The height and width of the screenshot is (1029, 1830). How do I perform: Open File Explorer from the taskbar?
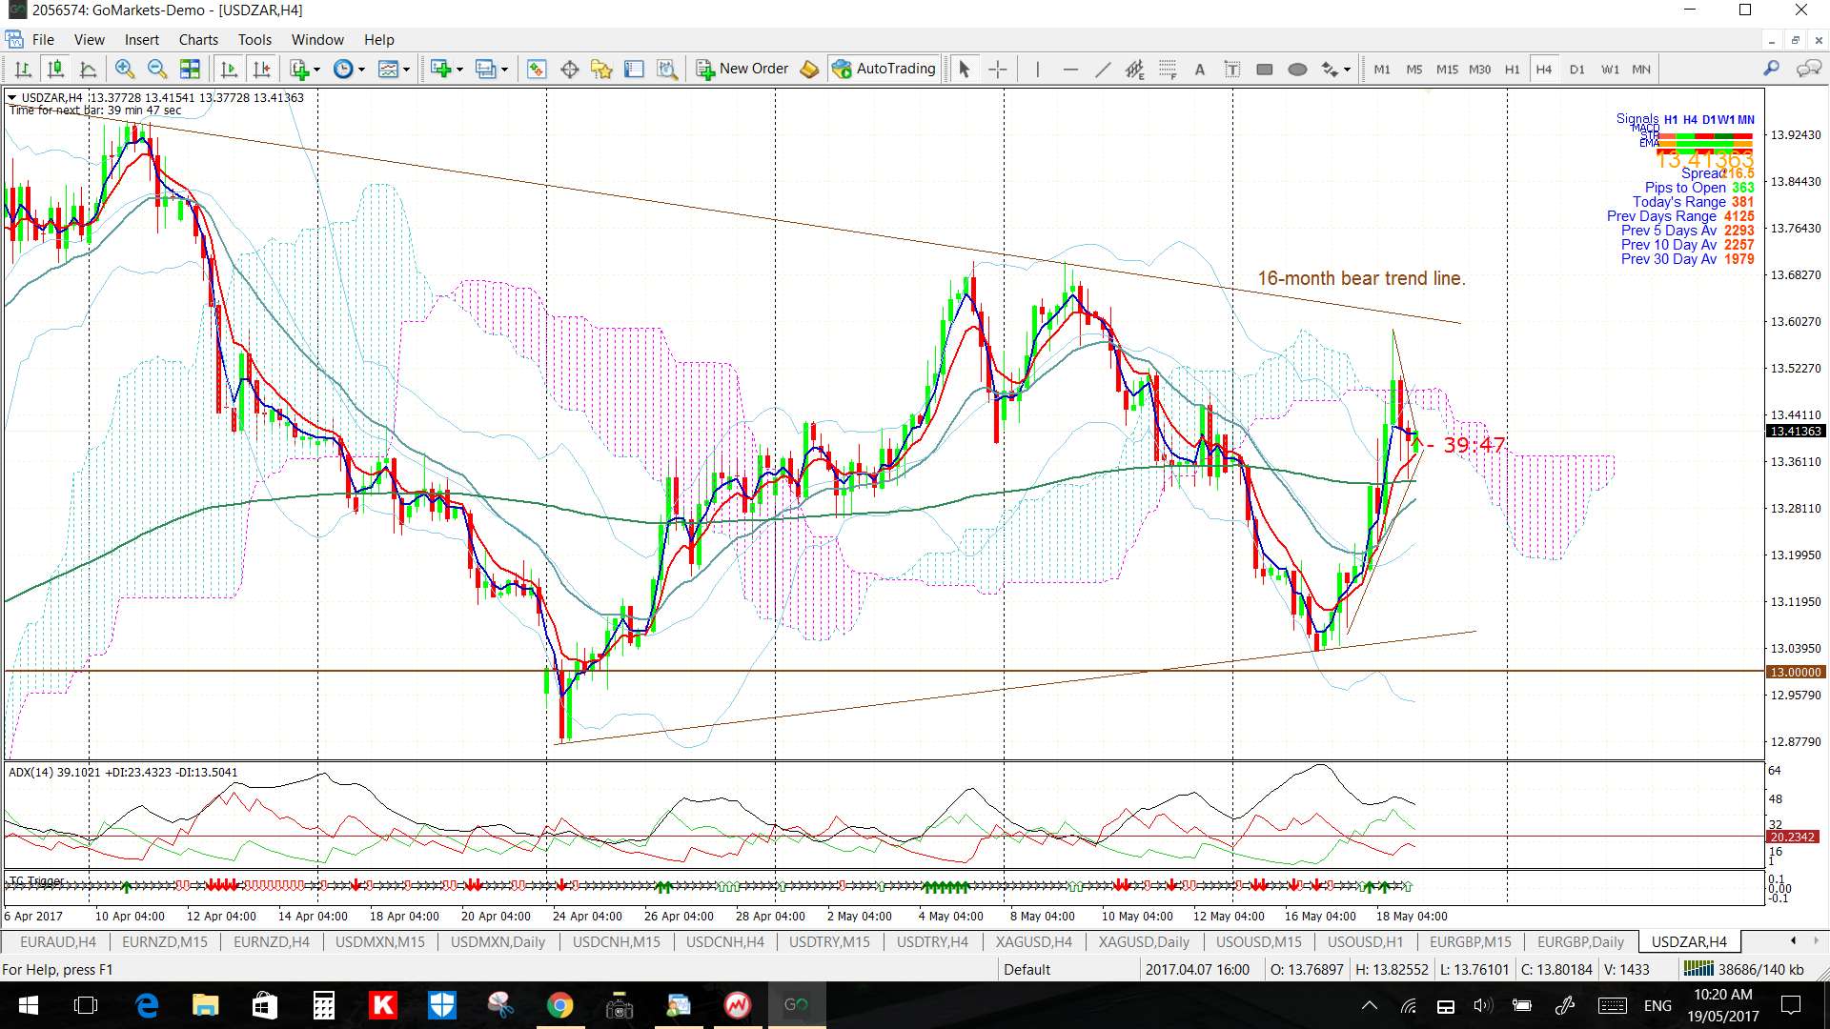pos(205,1005)
